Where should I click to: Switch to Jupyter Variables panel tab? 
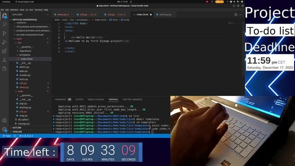tap(132, 100)
